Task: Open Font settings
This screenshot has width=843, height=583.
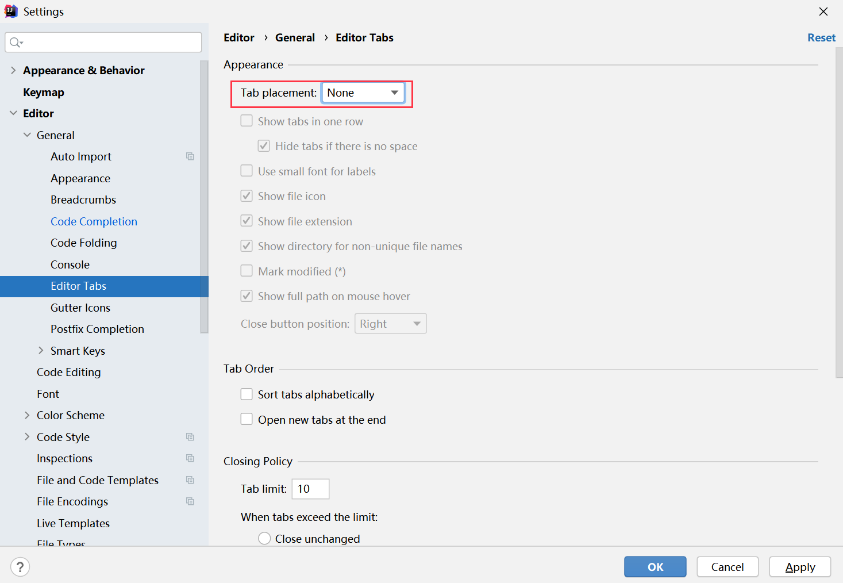Action: tap(48, 394)
